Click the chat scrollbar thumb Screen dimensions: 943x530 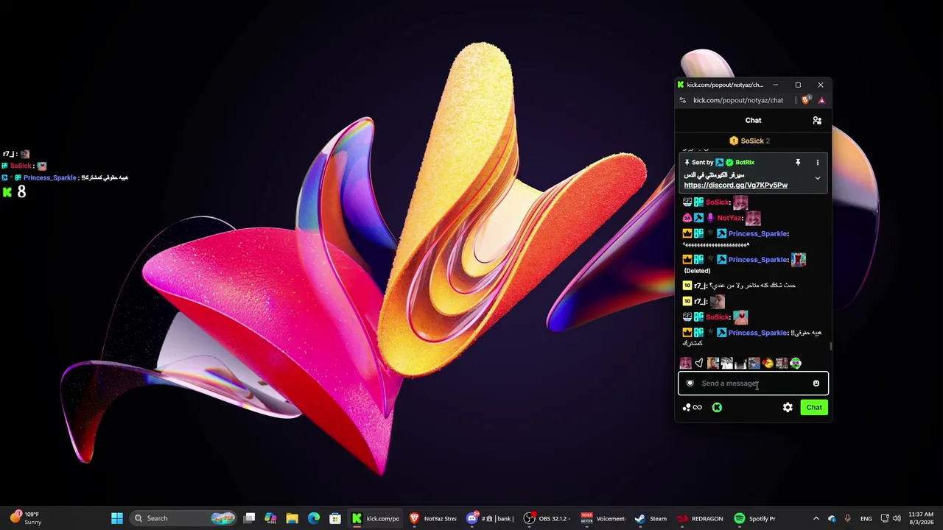830,346
